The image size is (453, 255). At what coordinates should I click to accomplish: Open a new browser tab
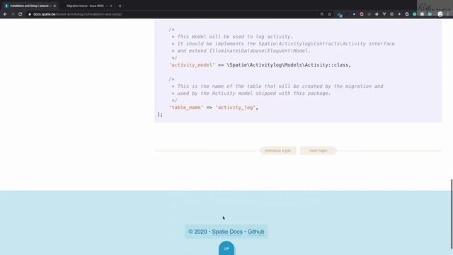(x=120, y=6)
